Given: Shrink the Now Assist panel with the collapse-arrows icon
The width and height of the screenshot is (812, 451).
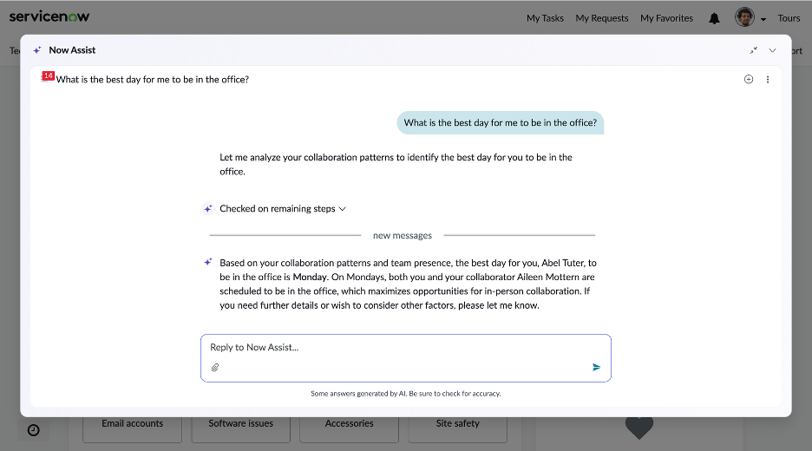Looking at the screenshot, I should click(754, 50).
